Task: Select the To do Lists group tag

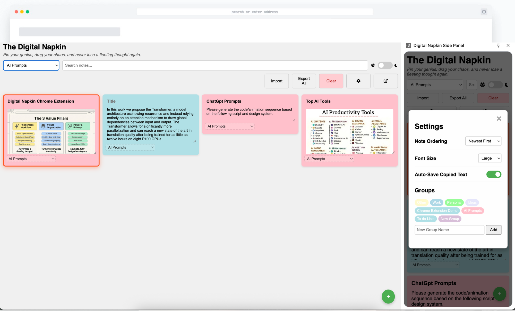Action: click(425, 219)
